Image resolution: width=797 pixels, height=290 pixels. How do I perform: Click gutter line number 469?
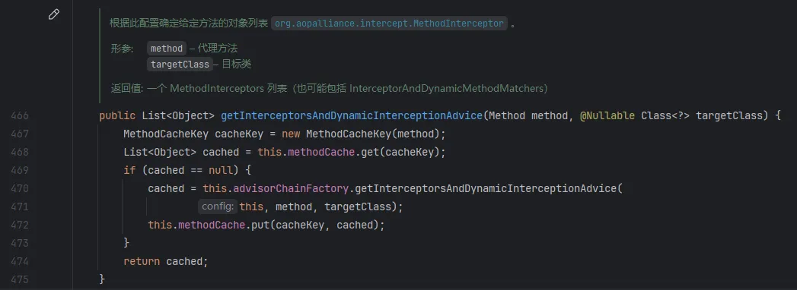(x=19, y=170)
